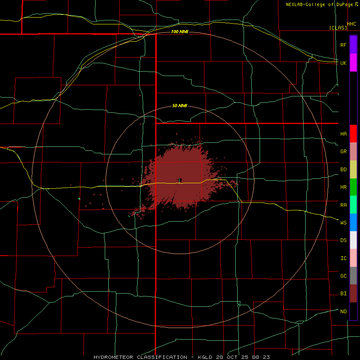Click the IC pink legend swatch
Viewport: 360px width, 360px height.
[x=353, y=258]
